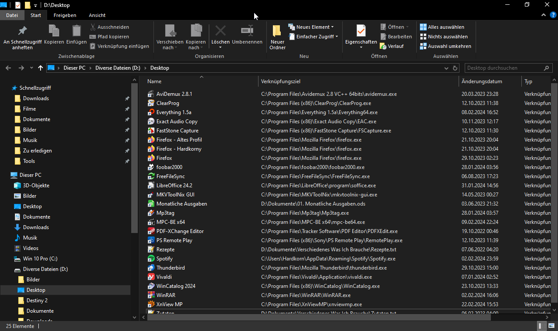Open recent locations dropdown arrow

click(31, 68)
